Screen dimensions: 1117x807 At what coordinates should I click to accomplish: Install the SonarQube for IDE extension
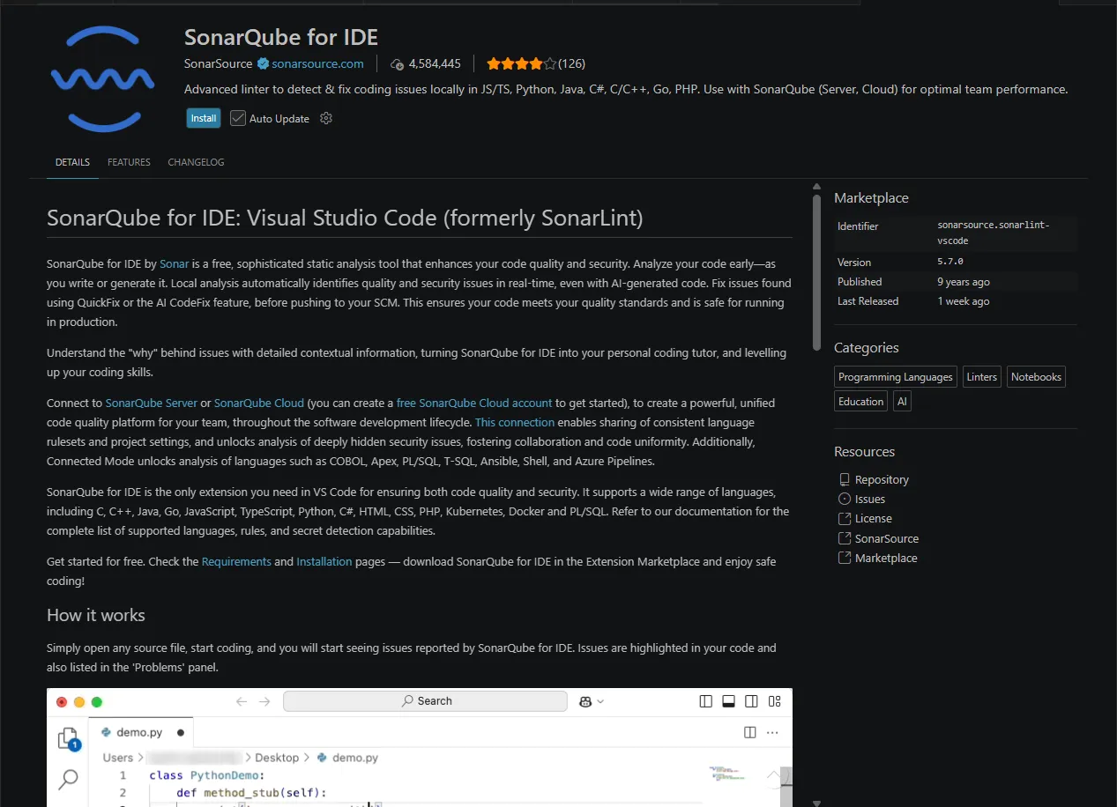coord(204,118)
